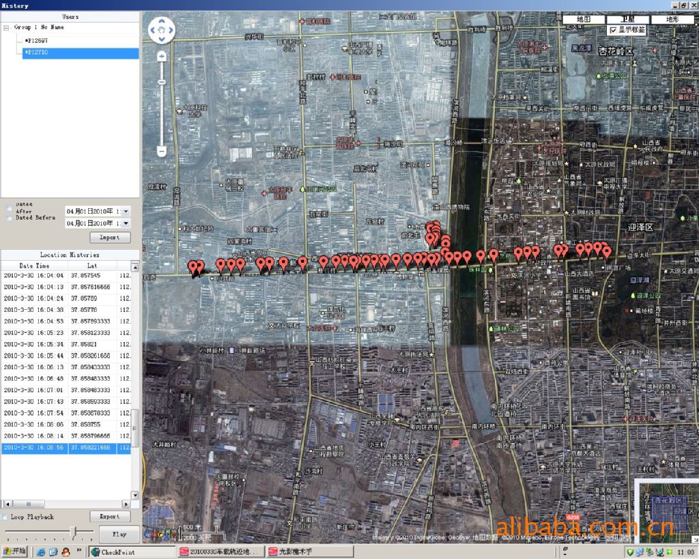Open the Dated After date dropdown

125,212
